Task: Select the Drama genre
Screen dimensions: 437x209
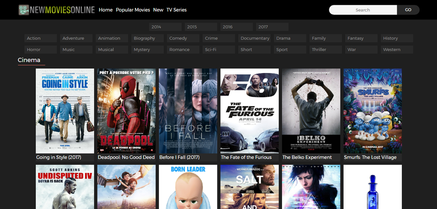Action: coord(290,38)
